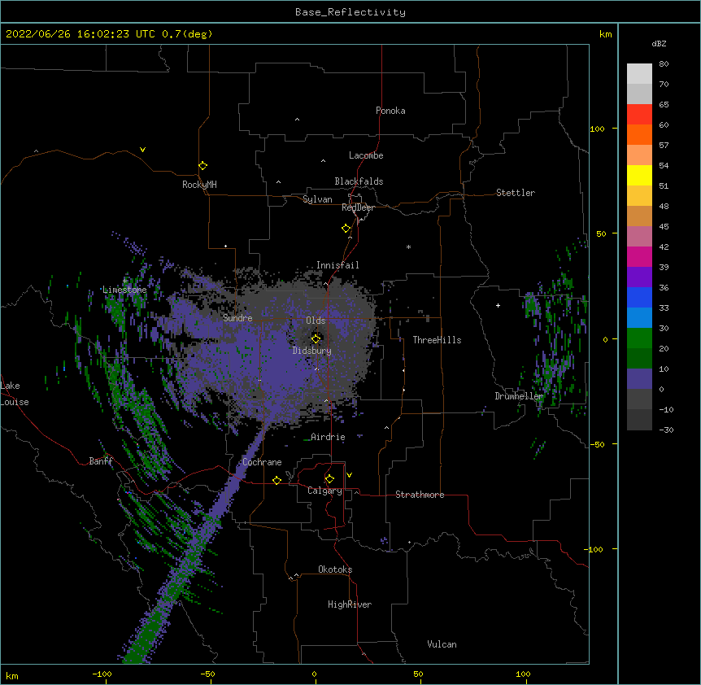Click the radar site marker near Olds

tap(316, 338)
